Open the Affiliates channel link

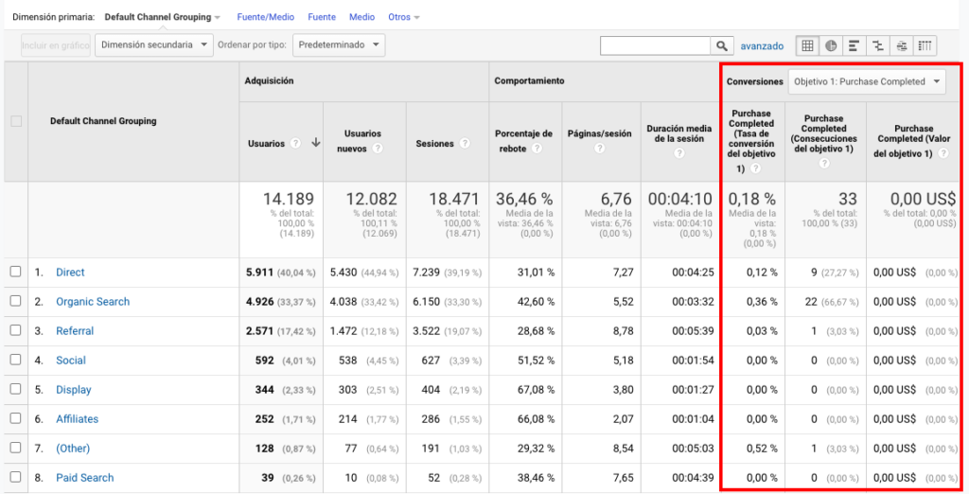(x=78, y=419)
